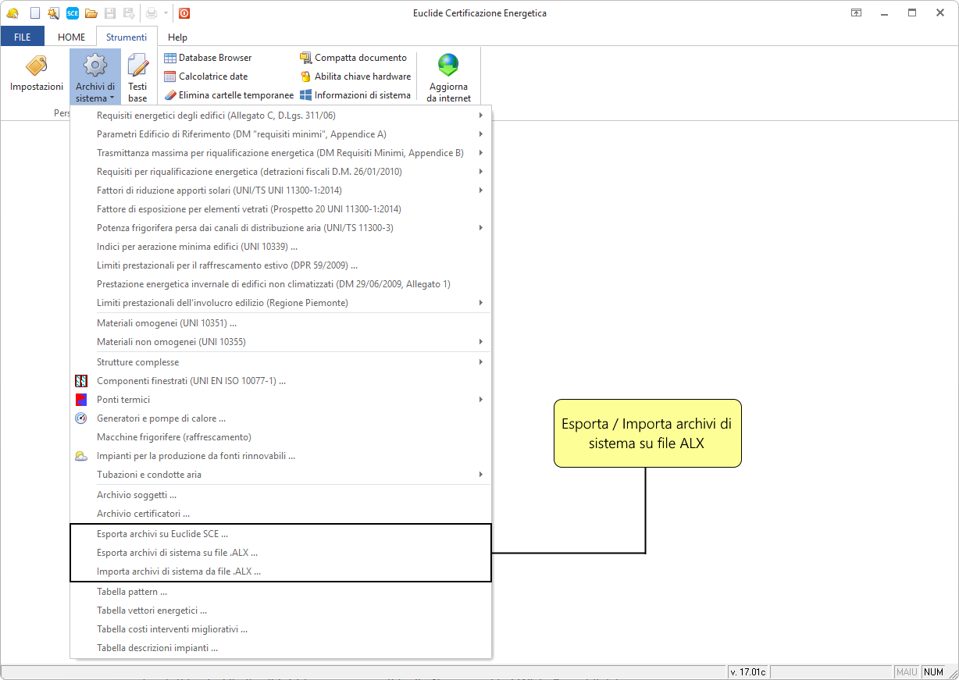Click Elimina cartelle temporanee

229,95
